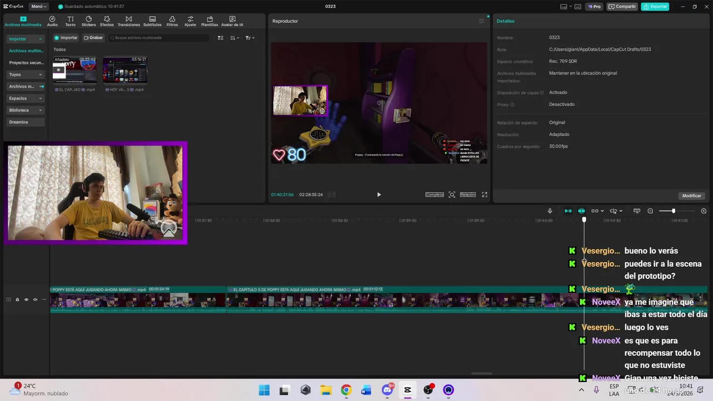Screen dimensions: 713x401
Task: Click the timeline horizontal scrollbar
Action: pyautogui.click(x=482, y=374)
